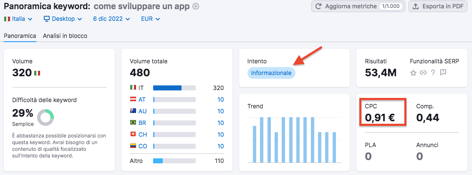Viewport: 472px width, 175px height.
Task: Click the Informazionale intent badge
Action: pos(271,73)
